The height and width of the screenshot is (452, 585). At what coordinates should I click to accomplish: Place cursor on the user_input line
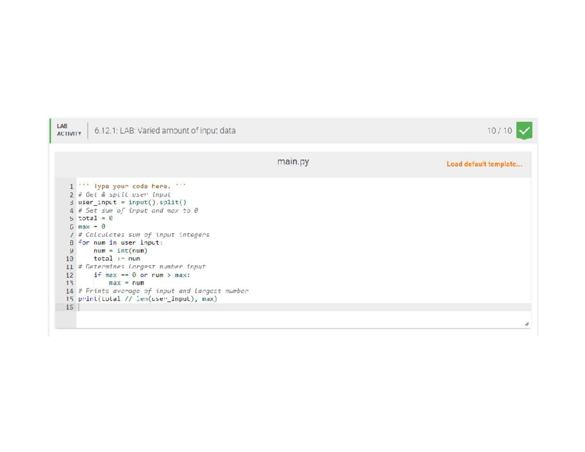point(133,202)
